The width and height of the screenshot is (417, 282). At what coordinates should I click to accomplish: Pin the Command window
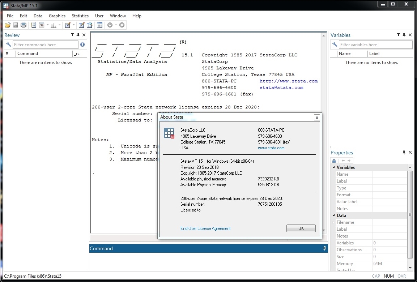(x=324, y=248)
